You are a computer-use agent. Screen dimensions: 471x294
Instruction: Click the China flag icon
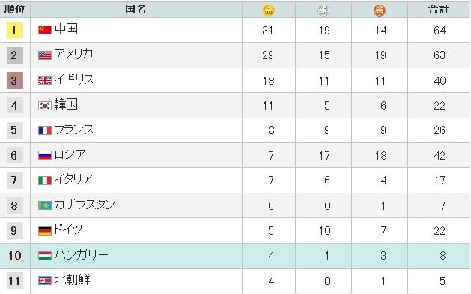45,30
